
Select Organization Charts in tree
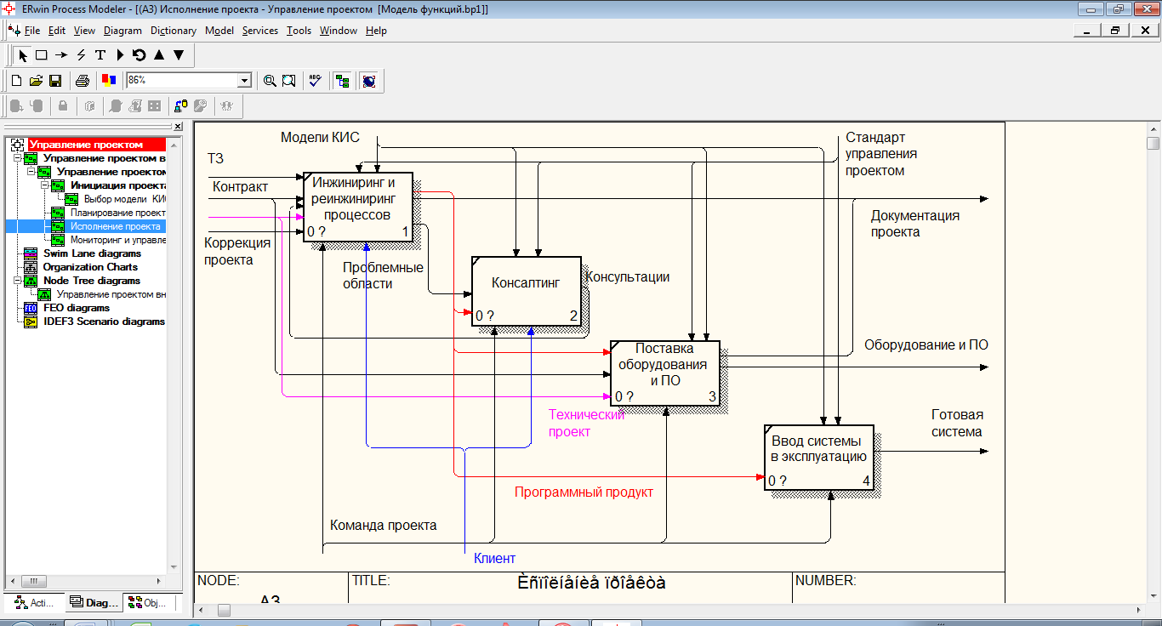tap(90, 267)
